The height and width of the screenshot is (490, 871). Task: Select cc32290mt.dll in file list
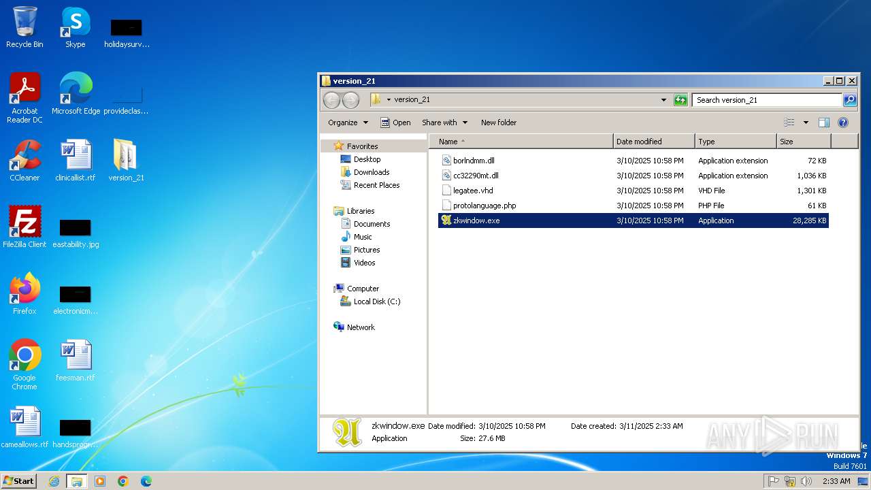[634, 176]
